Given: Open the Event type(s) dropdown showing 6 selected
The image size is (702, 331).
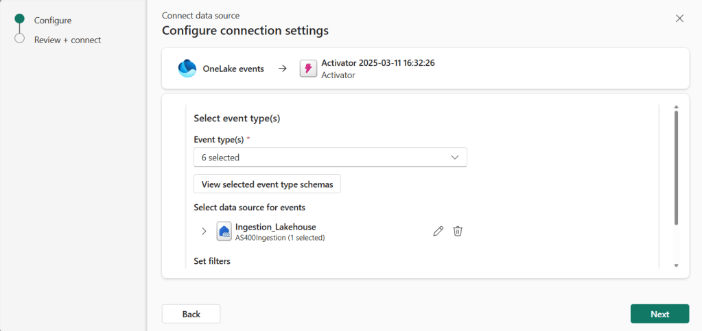Looking at the screenshot, I should (330, 158).
